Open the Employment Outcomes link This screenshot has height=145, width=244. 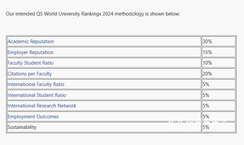tap(33, 116)
